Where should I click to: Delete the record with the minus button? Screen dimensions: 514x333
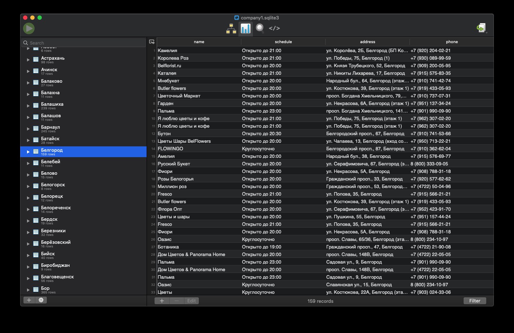[176, 301]
